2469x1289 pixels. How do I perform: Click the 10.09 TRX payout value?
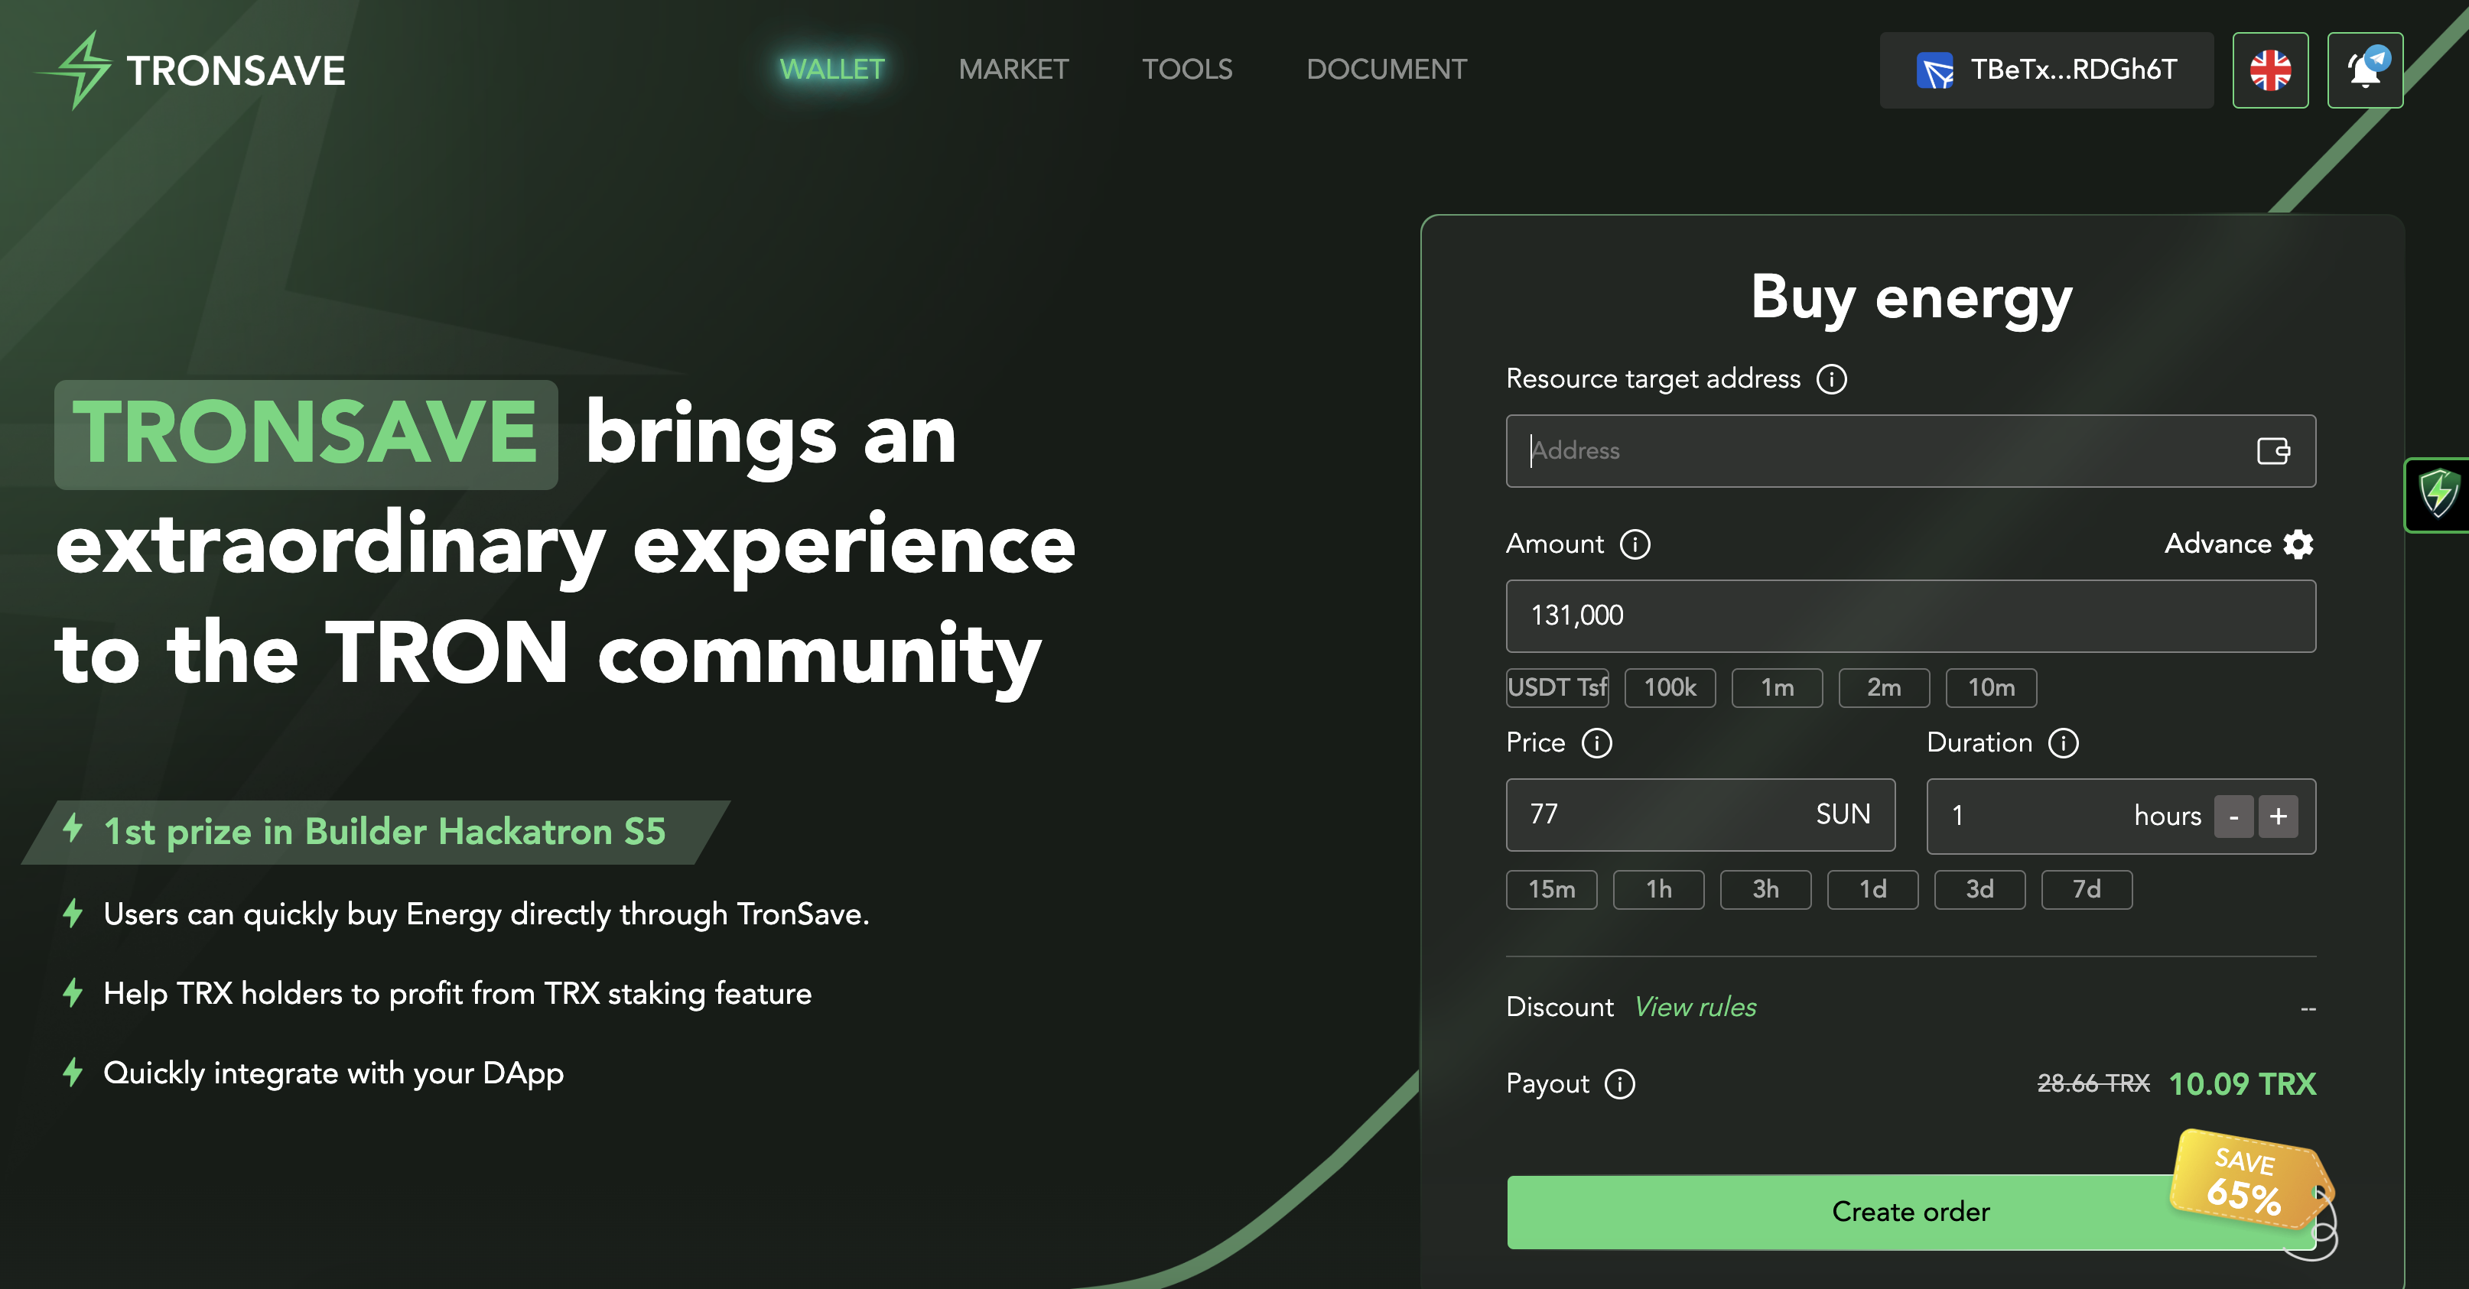tap(2242, 1084)
